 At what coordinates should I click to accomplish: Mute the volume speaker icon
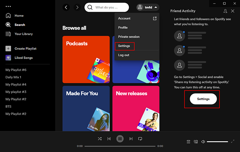[x=203, y=142]
